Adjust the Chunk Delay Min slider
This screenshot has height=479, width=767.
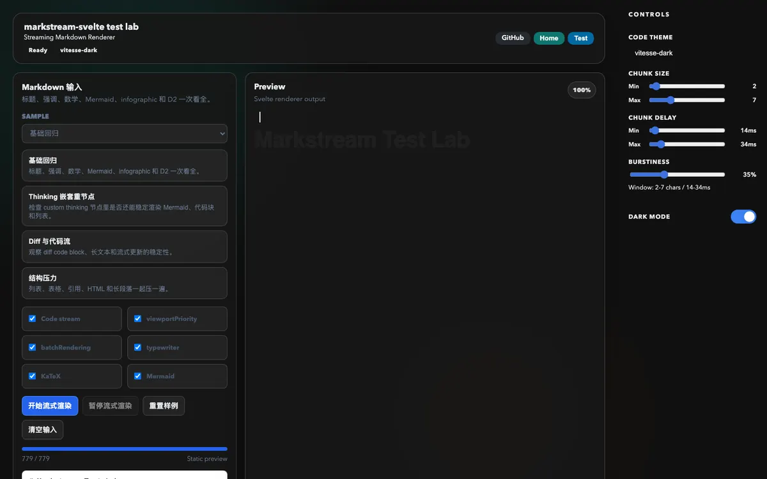click(687, 130)
